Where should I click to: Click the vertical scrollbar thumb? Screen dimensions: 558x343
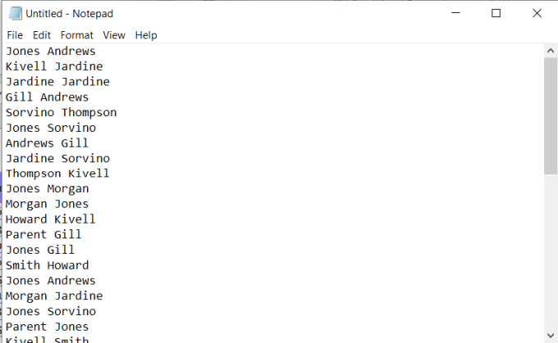551,115
